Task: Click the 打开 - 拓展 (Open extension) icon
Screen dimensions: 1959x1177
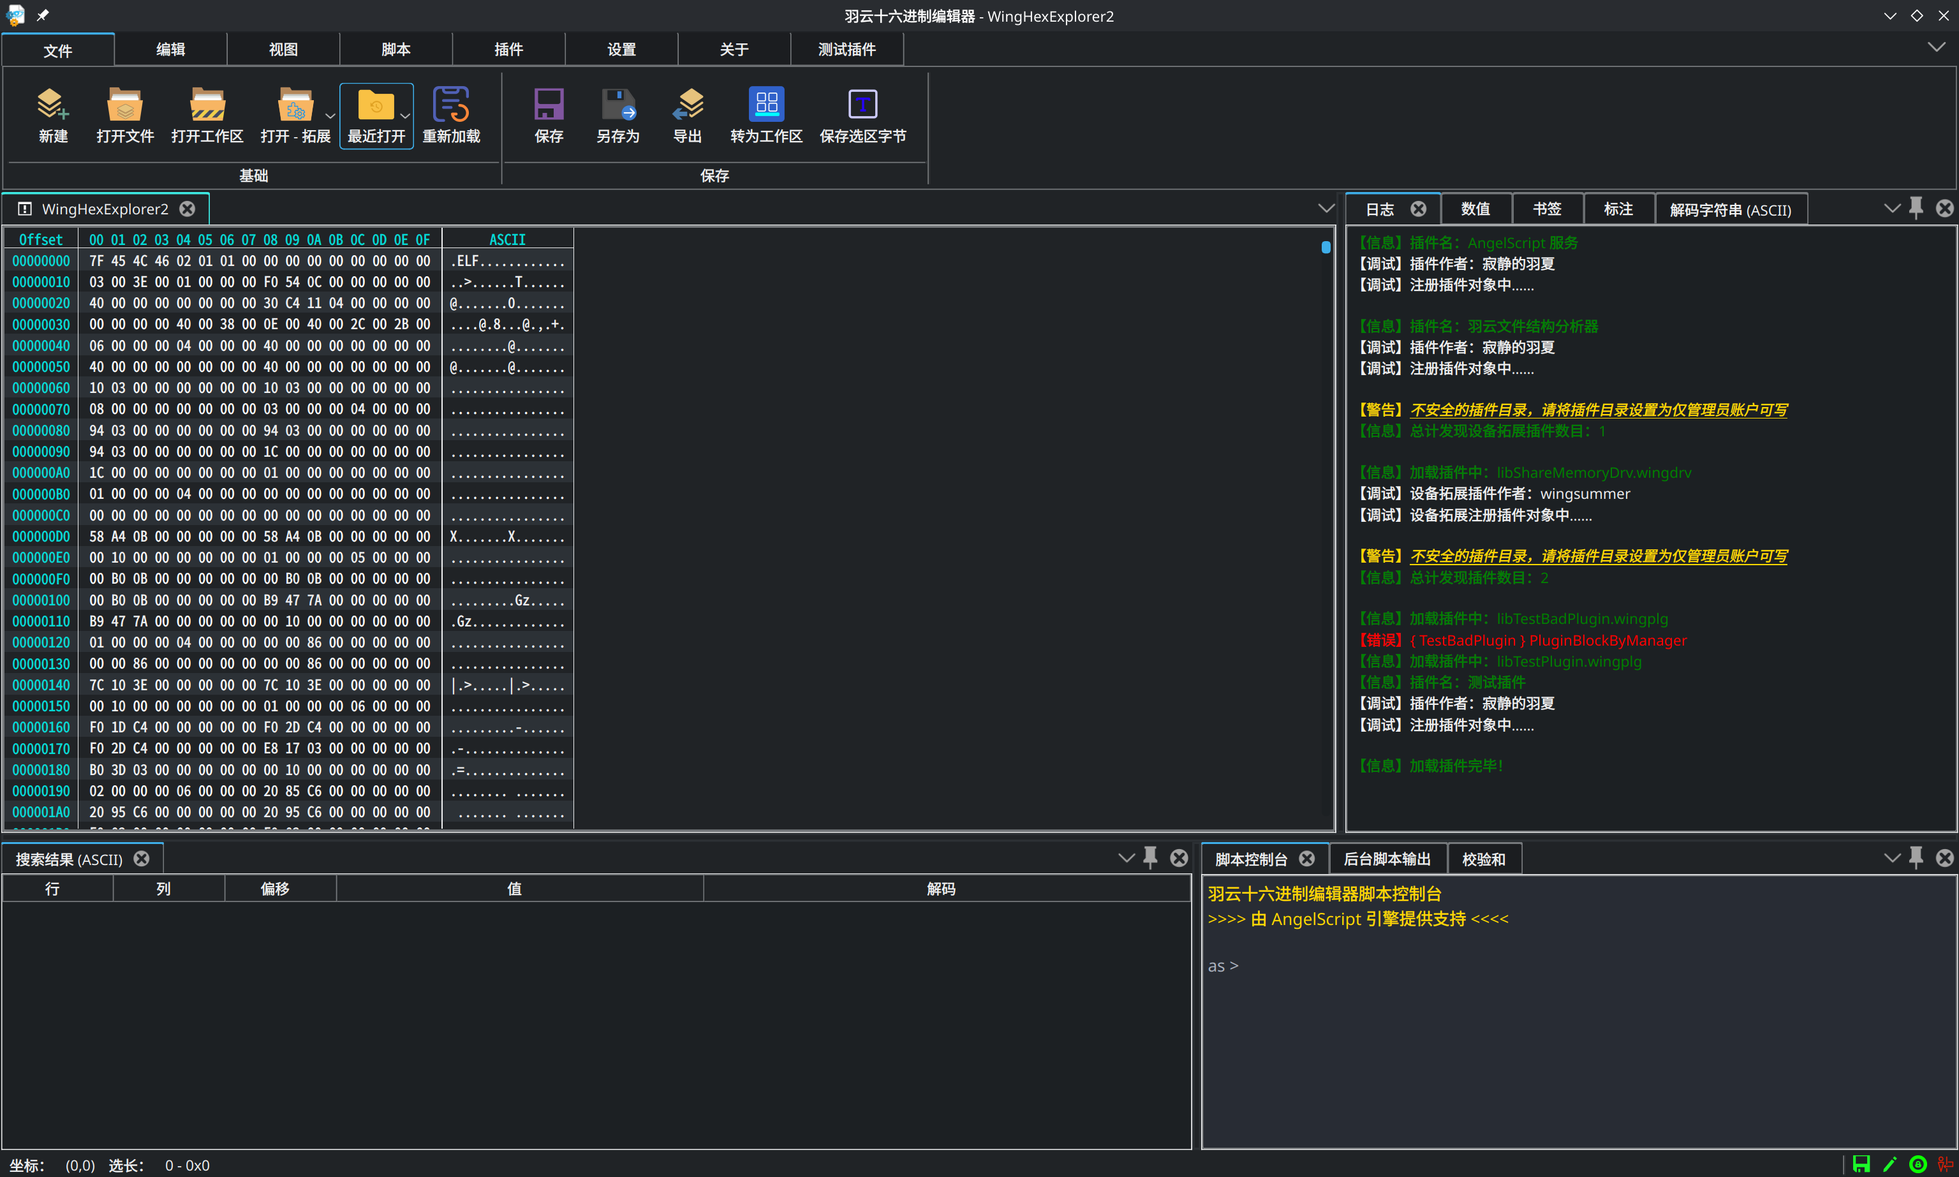Action: click(x=295, y=105)
